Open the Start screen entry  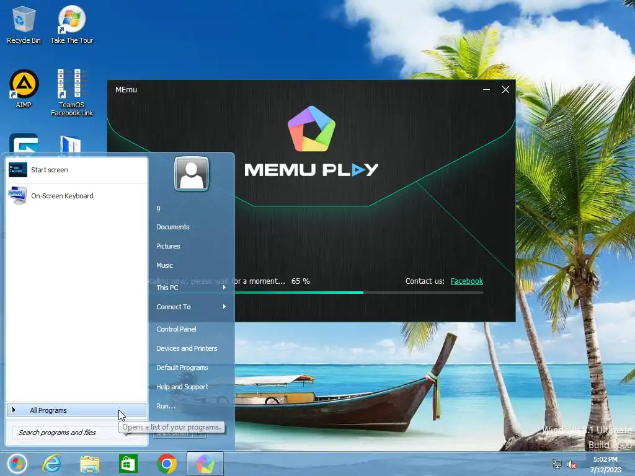coord(76,170)
